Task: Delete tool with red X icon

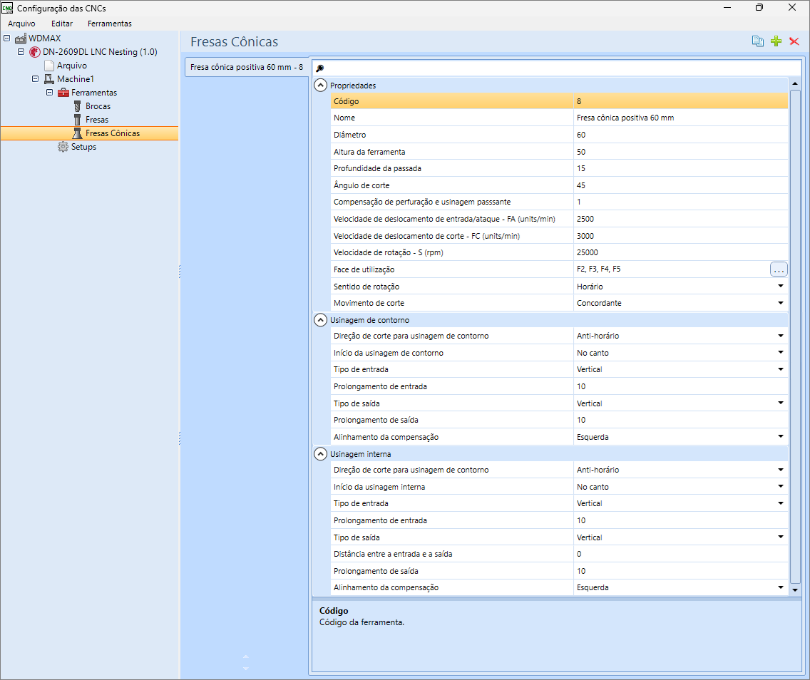Action: pos(794,41)
